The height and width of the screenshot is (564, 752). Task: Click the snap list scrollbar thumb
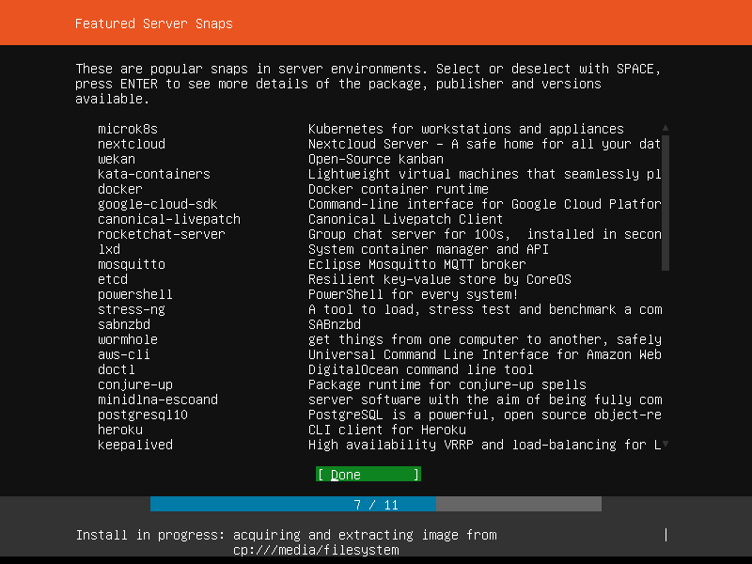coord(666,203)
